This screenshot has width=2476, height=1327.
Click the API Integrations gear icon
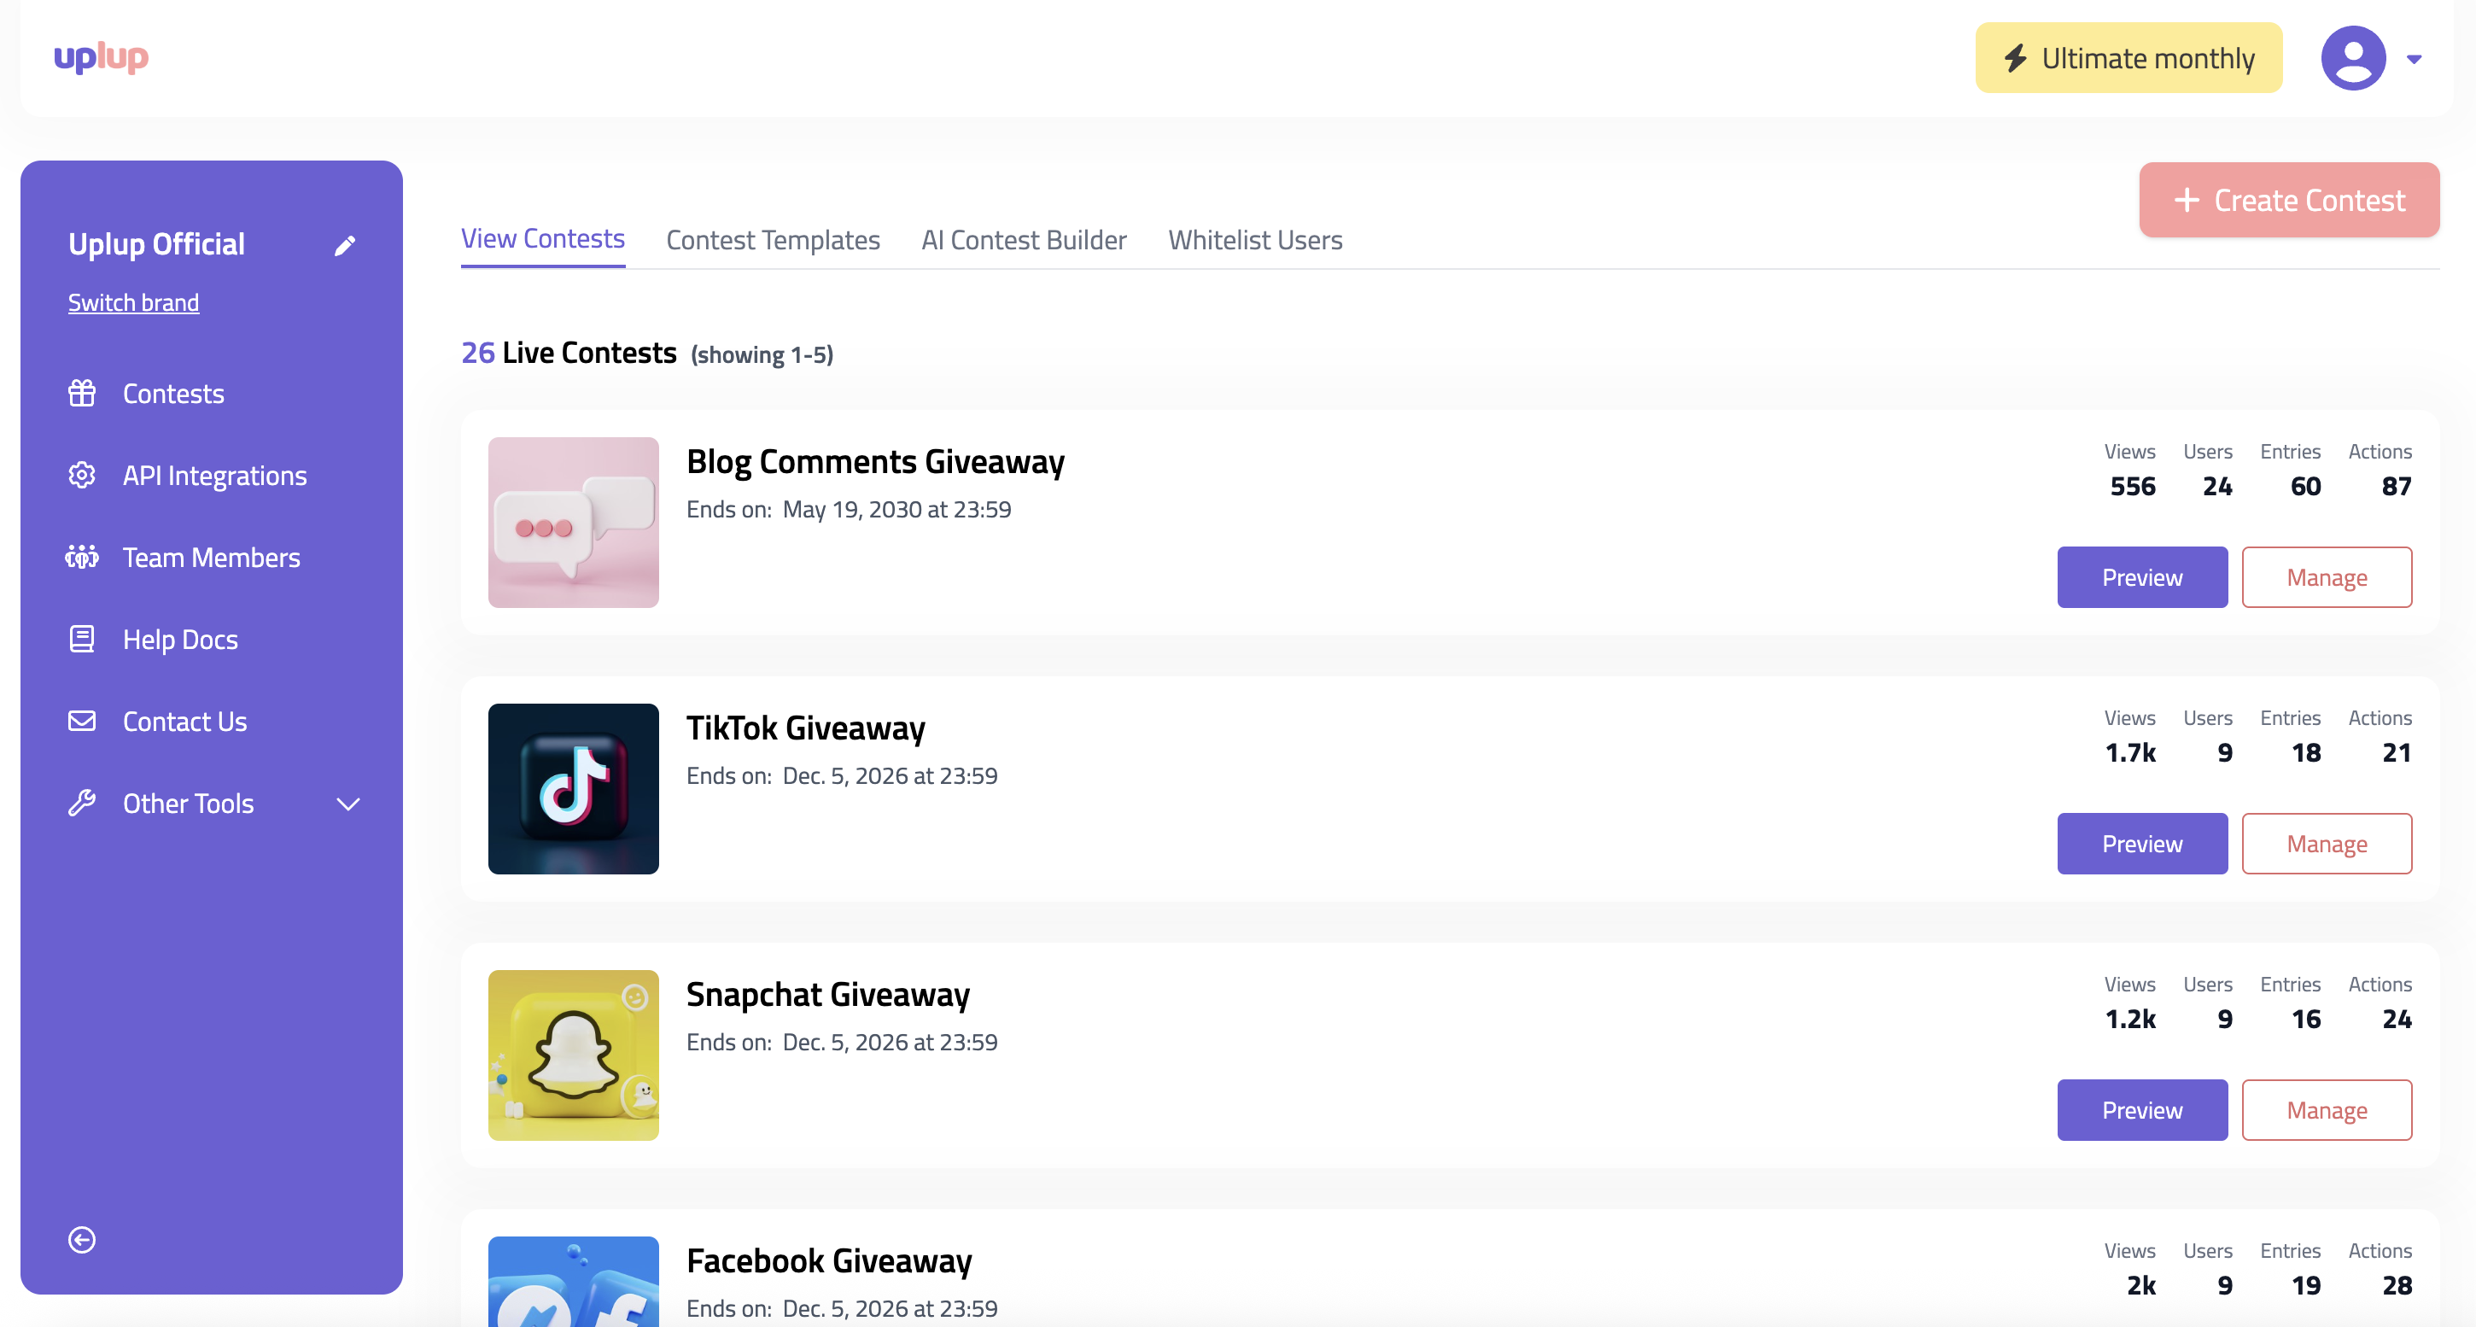point(82,475)
